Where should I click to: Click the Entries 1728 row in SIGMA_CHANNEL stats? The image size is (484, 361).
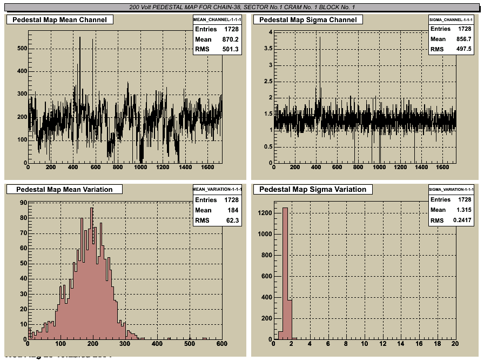click(x=451, y=29)
